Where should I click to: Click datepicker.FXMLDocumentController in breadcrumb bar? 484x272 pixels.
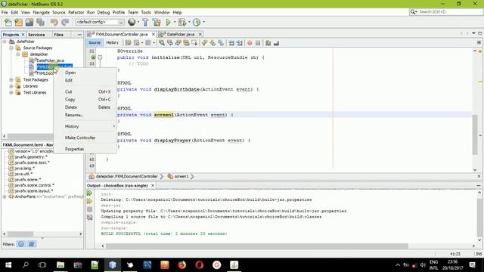pyautogui.click(x=126, y=176)
